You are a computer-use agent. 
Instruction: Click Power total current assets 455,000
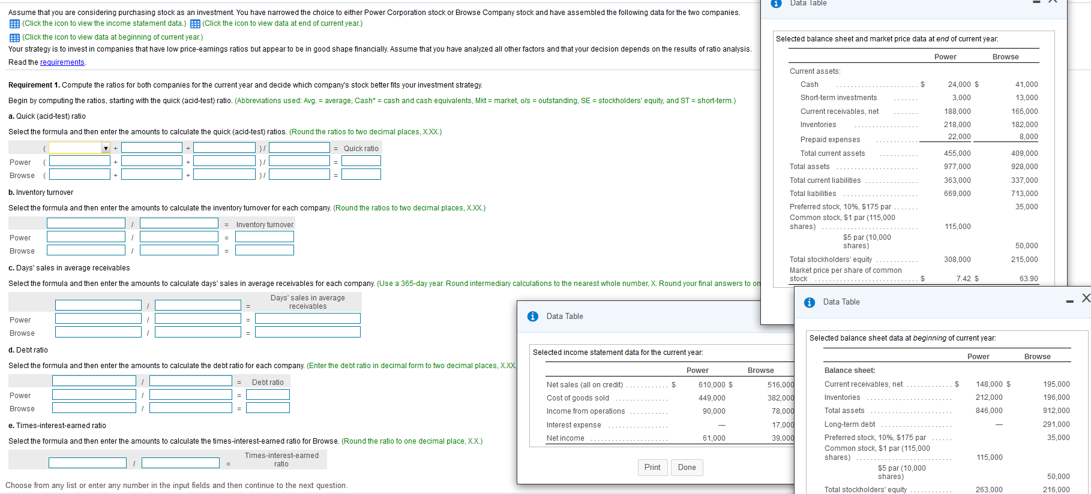[x=957, y=153]
